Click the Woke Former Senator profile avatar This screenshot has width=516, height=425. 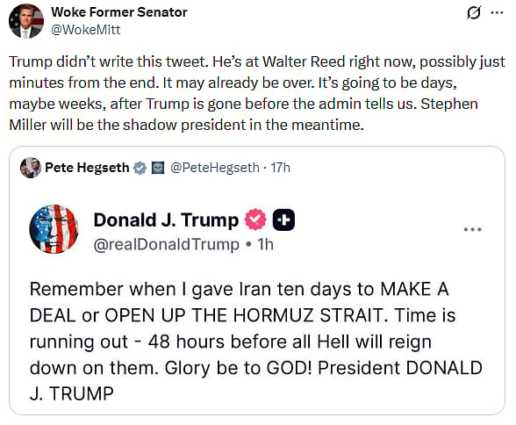[26, 21]
